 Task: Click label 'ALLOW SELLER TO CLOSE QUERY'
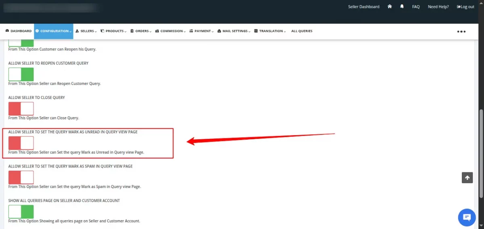37,97
